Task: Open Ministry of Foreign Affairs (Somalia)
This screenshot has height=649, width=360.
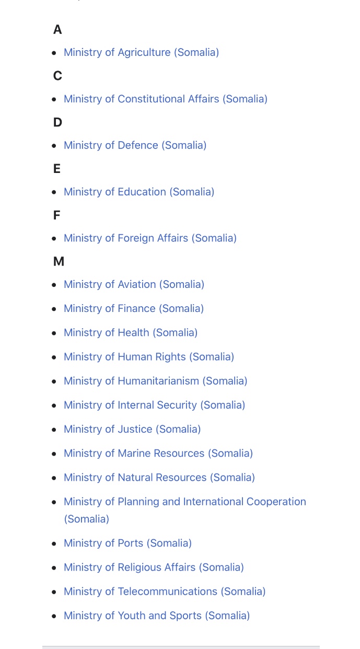Action: click(150, 238)
